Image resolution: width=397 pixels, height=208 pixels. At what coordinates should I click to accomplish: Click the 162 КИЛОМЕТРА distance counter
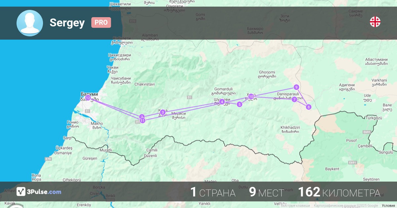point(339,192)
